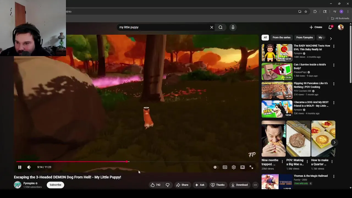The image size is (352, 198).
Task: Click PrestonPlayz channel name
Action: tap(300, 72)
